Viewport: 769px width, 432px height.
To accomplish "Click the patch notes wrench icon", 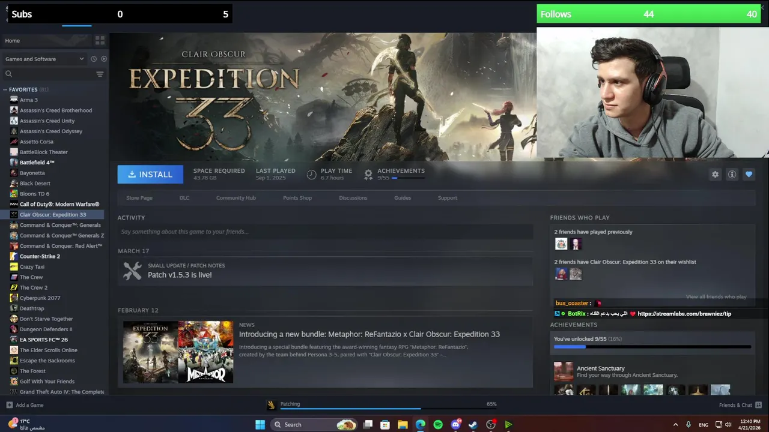I will coord(132,271).
